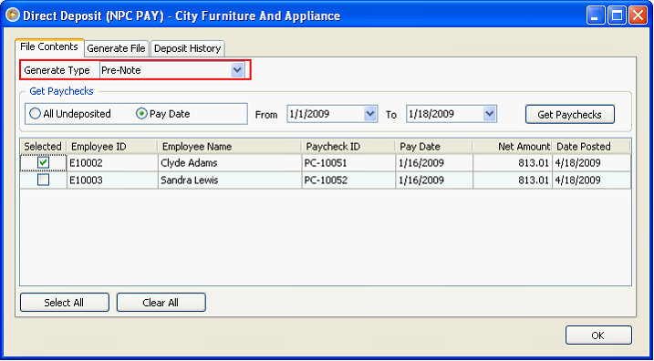This screenshot has height=361, width=654.
Task: Click paycheck ID PC-10052
Action: coord(348,180)
